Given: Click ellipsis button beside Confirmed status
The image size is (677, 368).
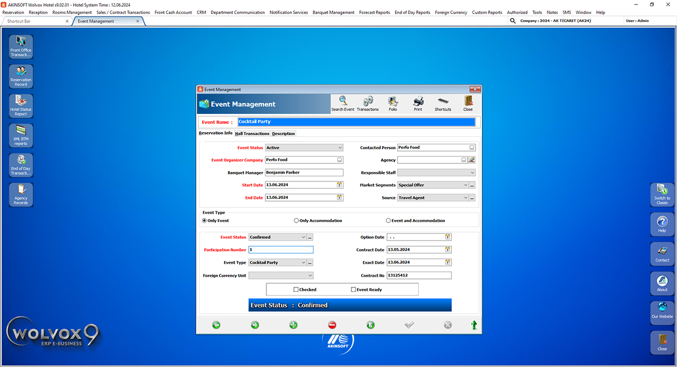Looking at the screenshot, I should (310, 237).
